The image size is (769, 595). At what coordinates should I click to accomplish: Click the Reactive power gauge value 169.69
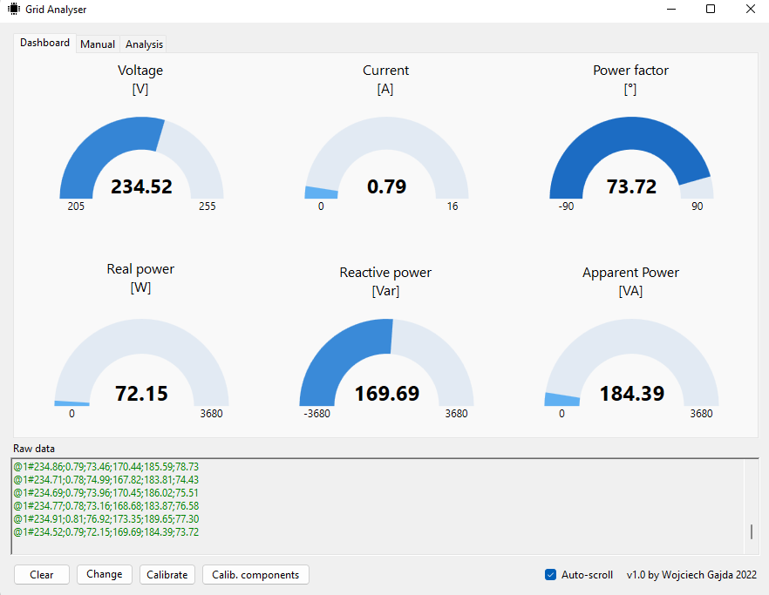pyautogui.click(x=386, y=394)
